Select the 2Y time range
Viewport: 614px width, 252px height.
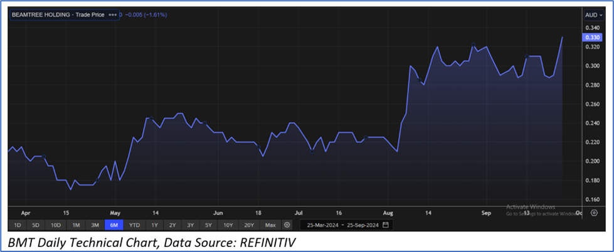(x=172, y=224)
